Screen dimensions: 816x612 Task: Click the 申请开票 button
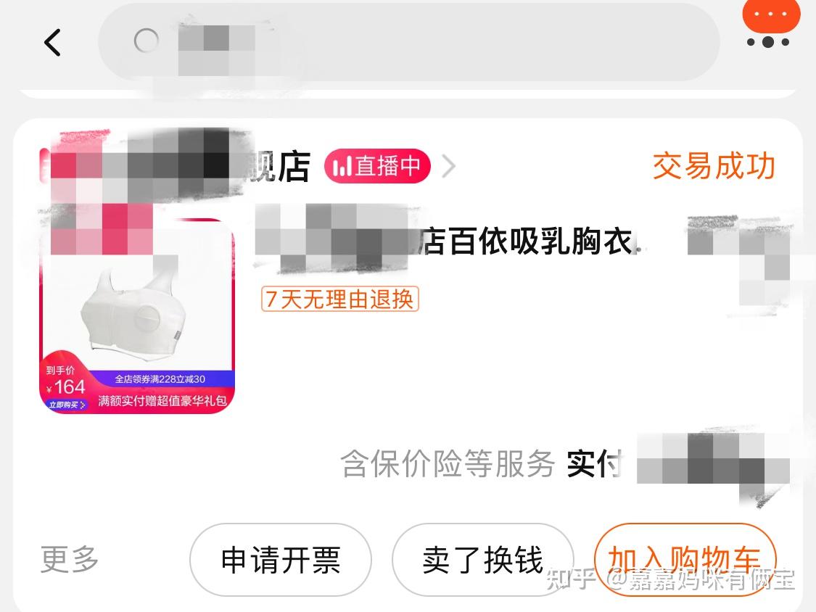[x=281, y=560]
